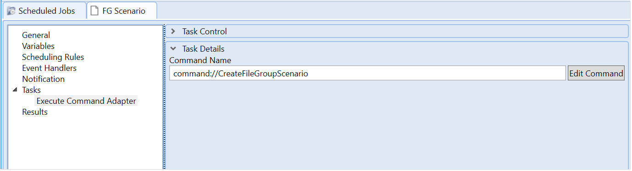
Task: Collapse the Task Details section chevron
Action: 173,48
